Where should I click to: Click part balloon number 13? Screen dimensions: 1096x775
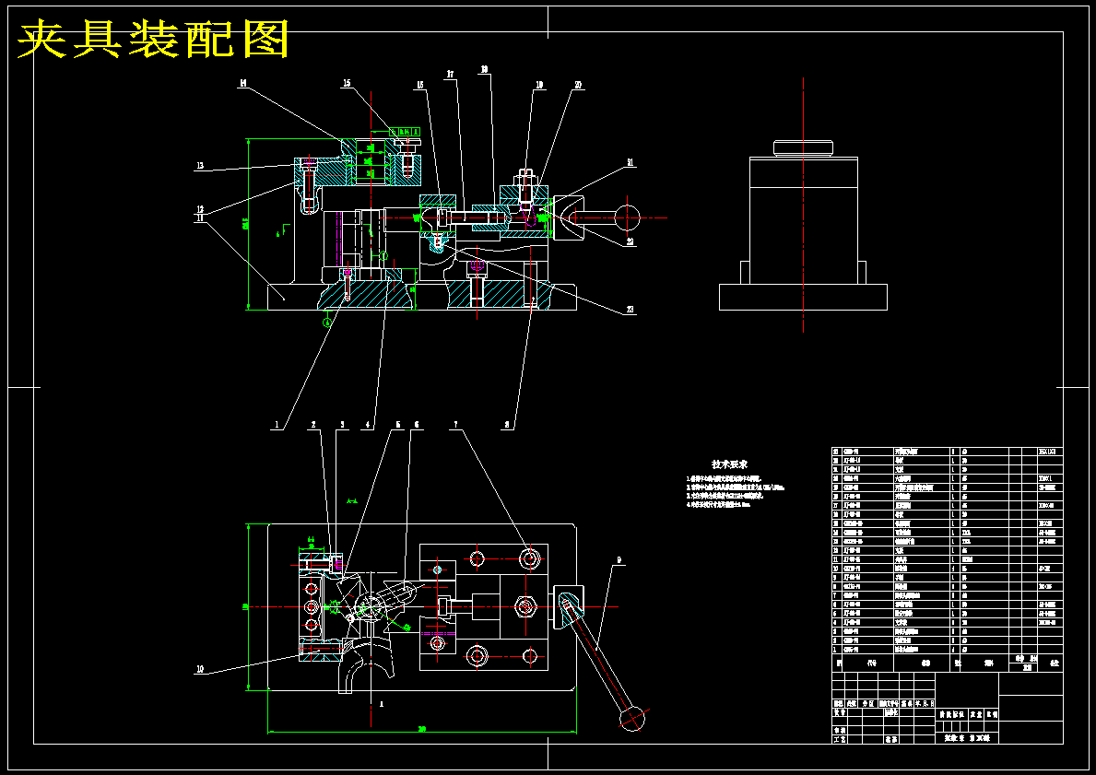coord(200,166)
